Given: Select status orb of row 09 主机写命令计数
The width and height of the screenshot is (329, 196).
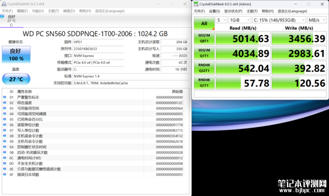Looking at the screenshot, I should [x=5, y=141].
